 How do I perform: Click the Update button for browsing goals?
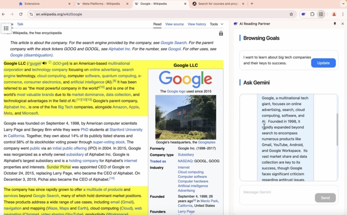click(x=323, y=63)
